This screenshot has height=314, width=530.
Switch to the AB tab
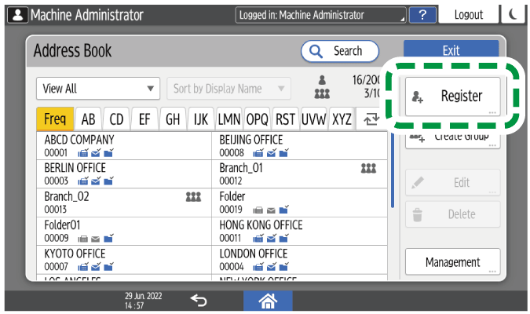pyautogui.click(x=89, y=119)
